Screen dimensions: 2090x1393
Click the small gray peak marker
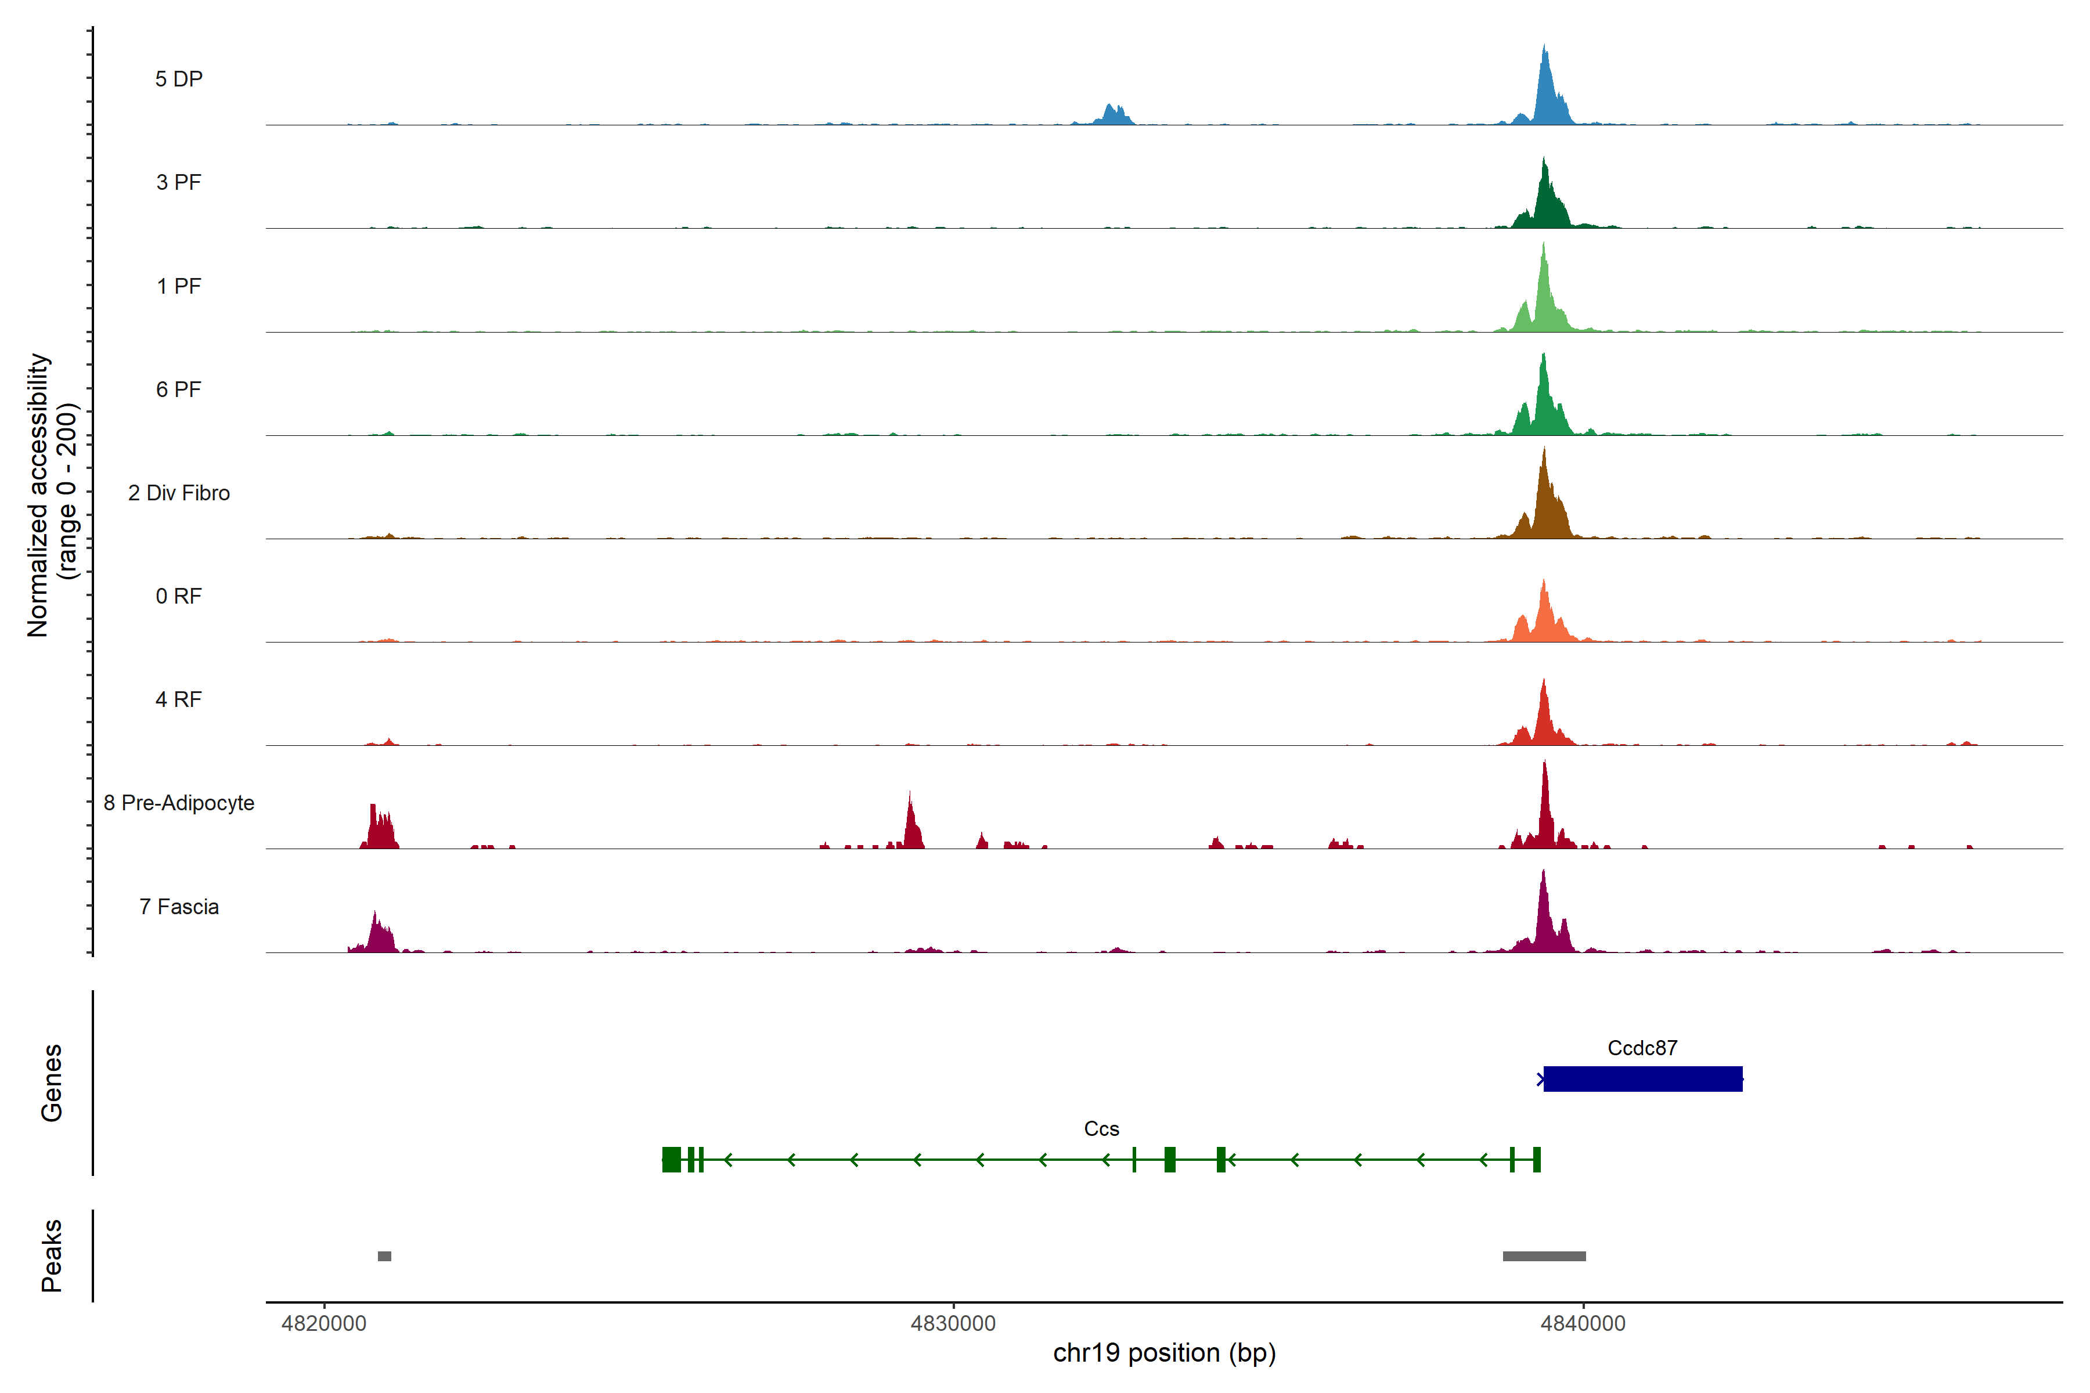click(x=384, y=1255)
